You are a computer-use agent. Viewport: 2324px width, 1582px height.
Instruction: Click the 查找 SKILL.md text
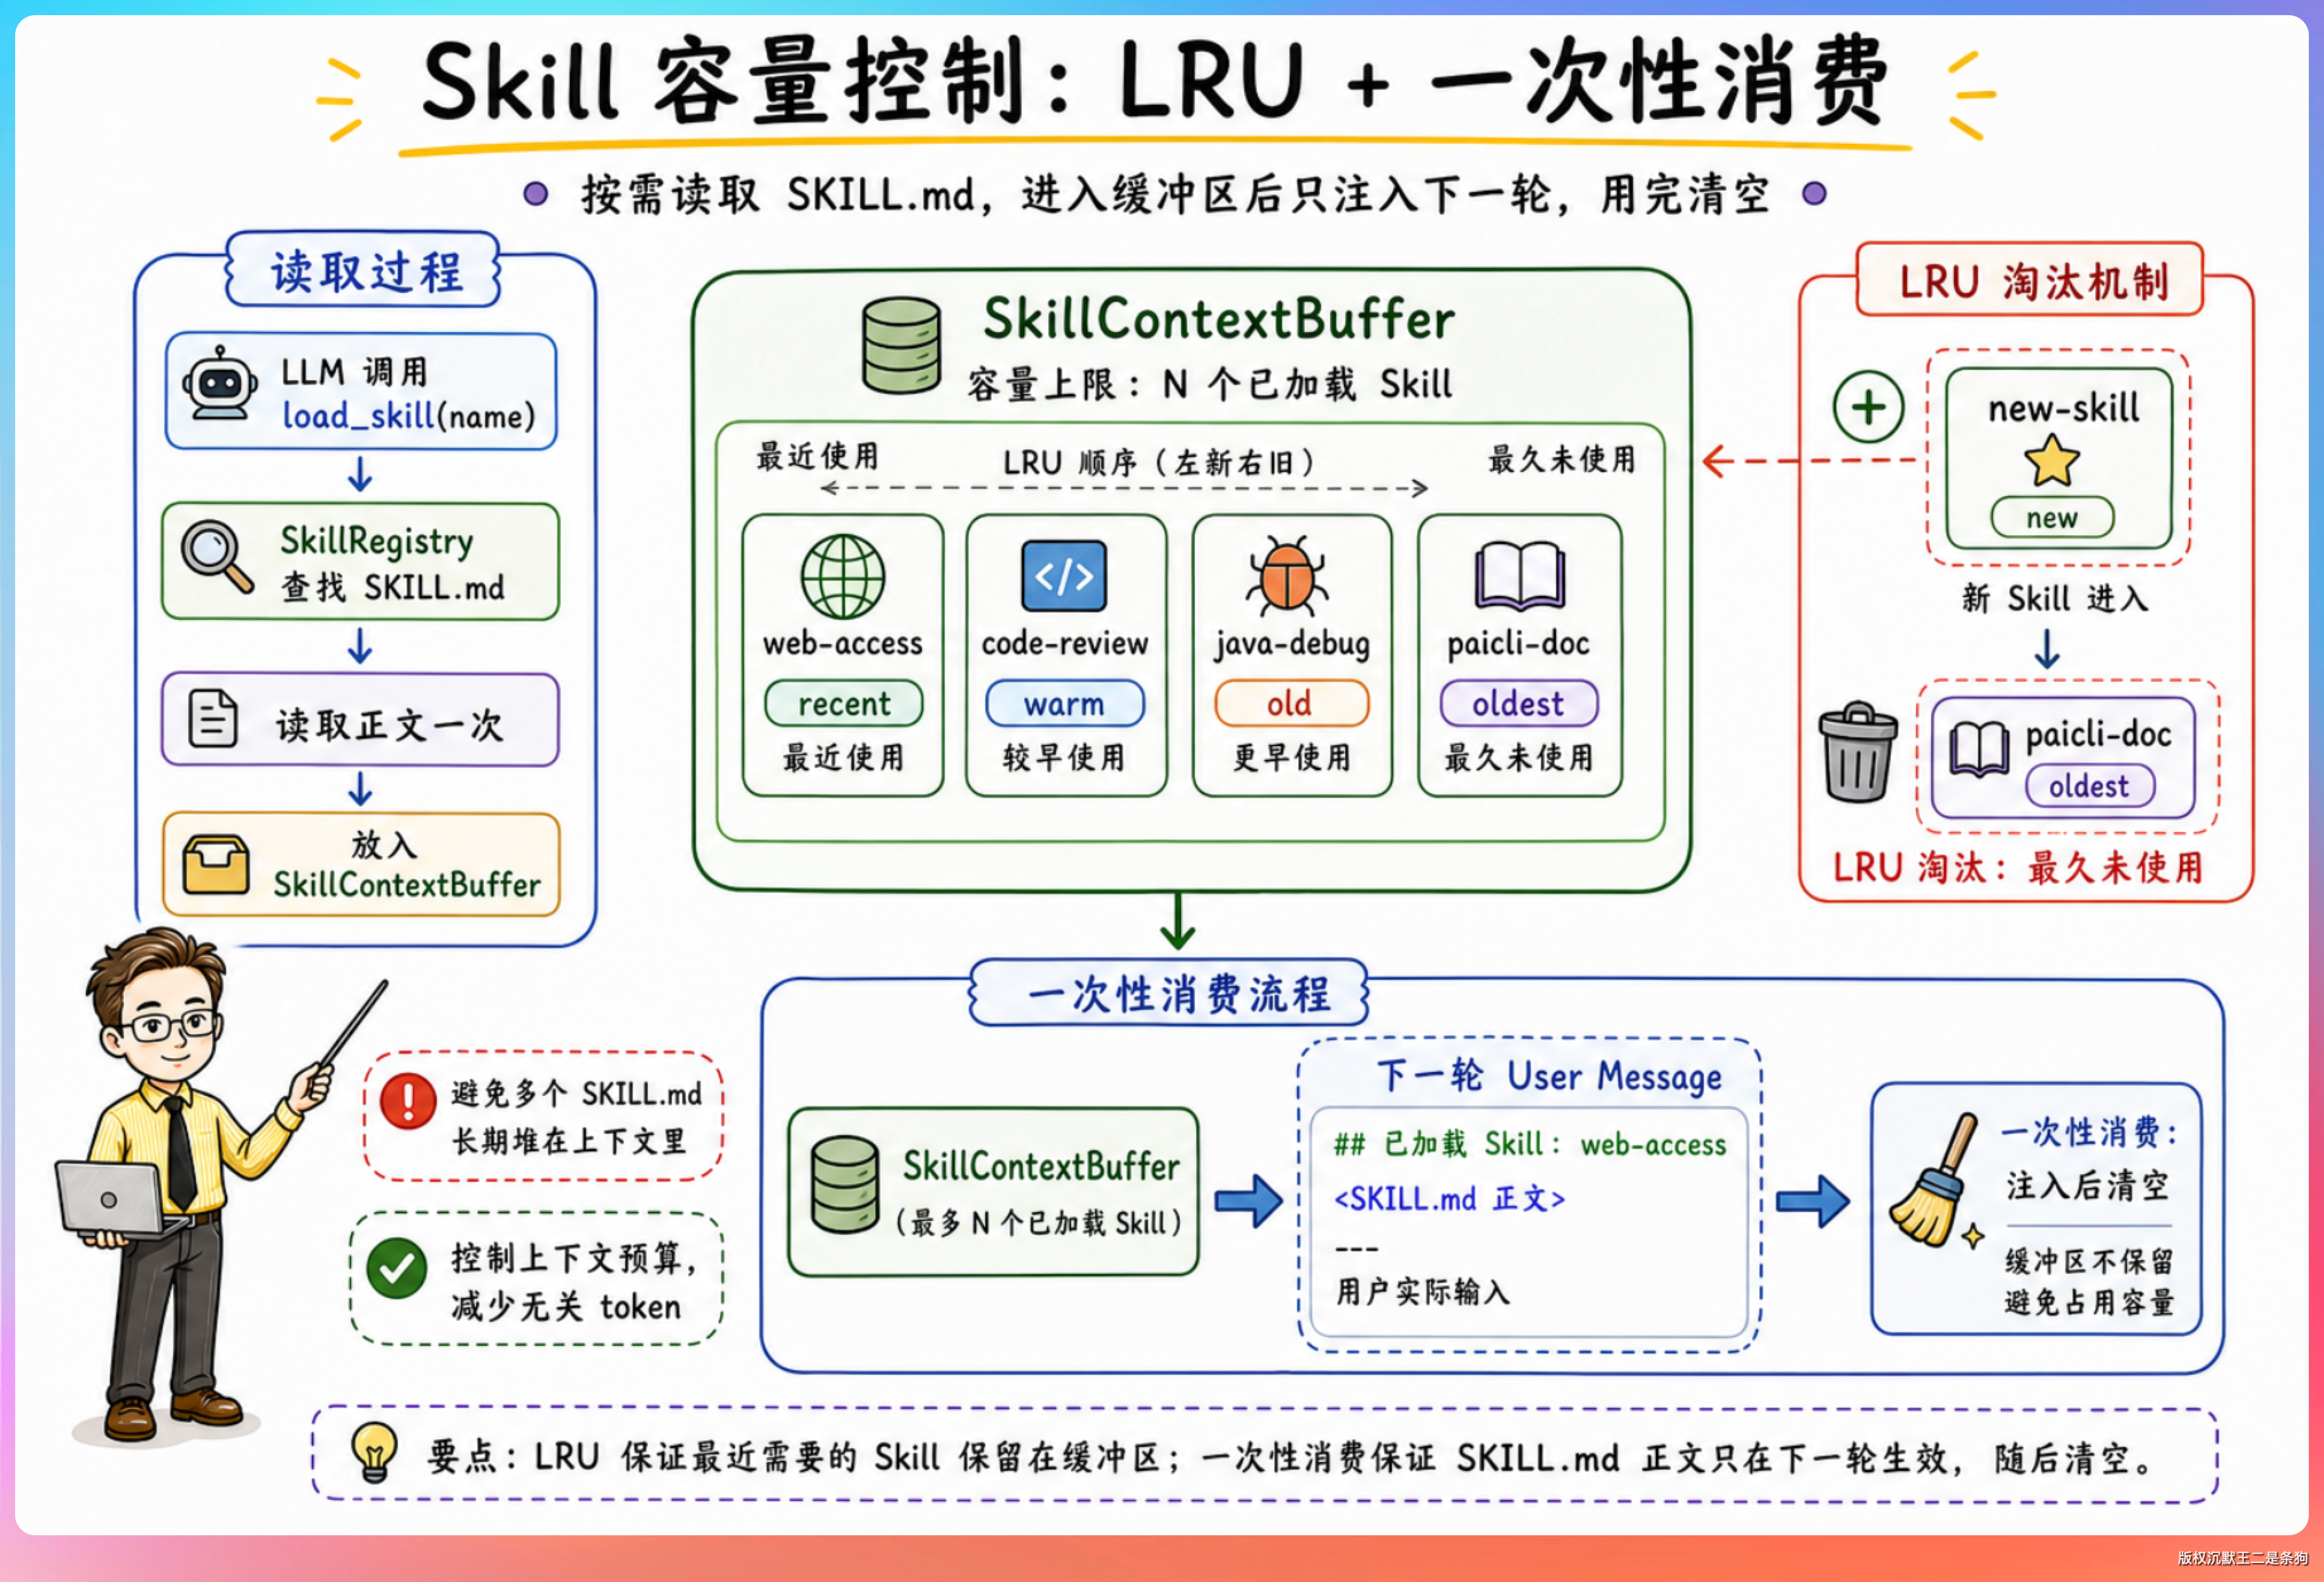[392, 588]
